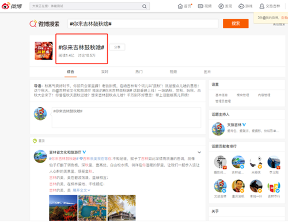This screenshot has height=222, width=288.
Task: Click the 讨论10.5万 discussion count text
Action: [x=86, y=55]
